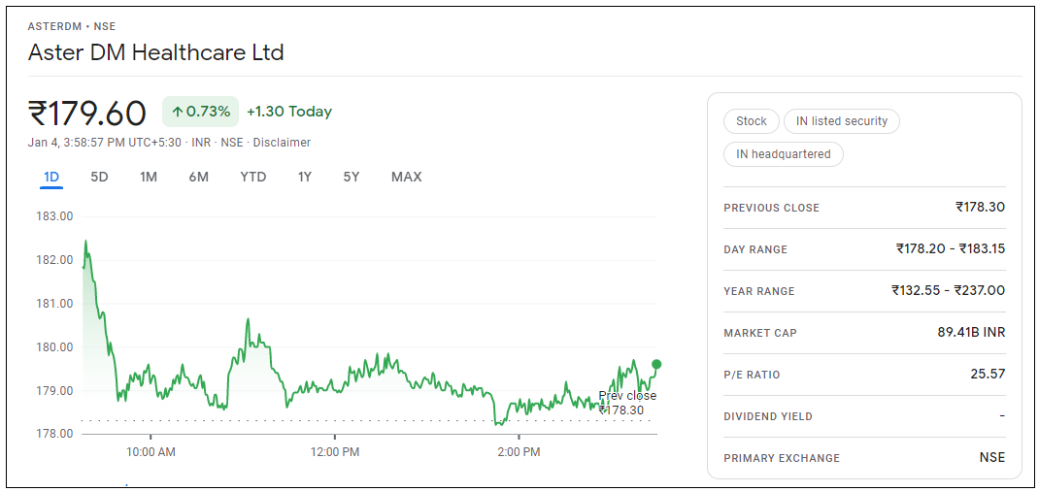Select the YTD chart tab
This screenshot has height=492, width=1039.
253,177
